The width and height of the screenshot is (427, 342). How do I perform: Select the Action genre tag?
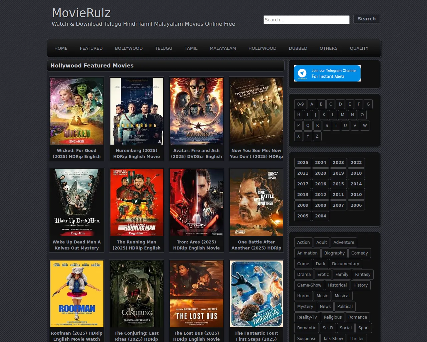coord(304,242)
